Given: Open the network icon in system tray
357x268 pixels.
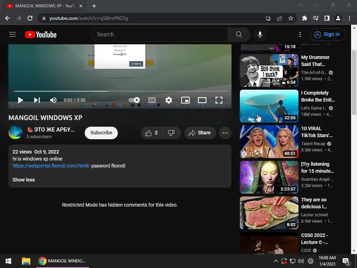Looking at the screenshot, I should (293, 261).
